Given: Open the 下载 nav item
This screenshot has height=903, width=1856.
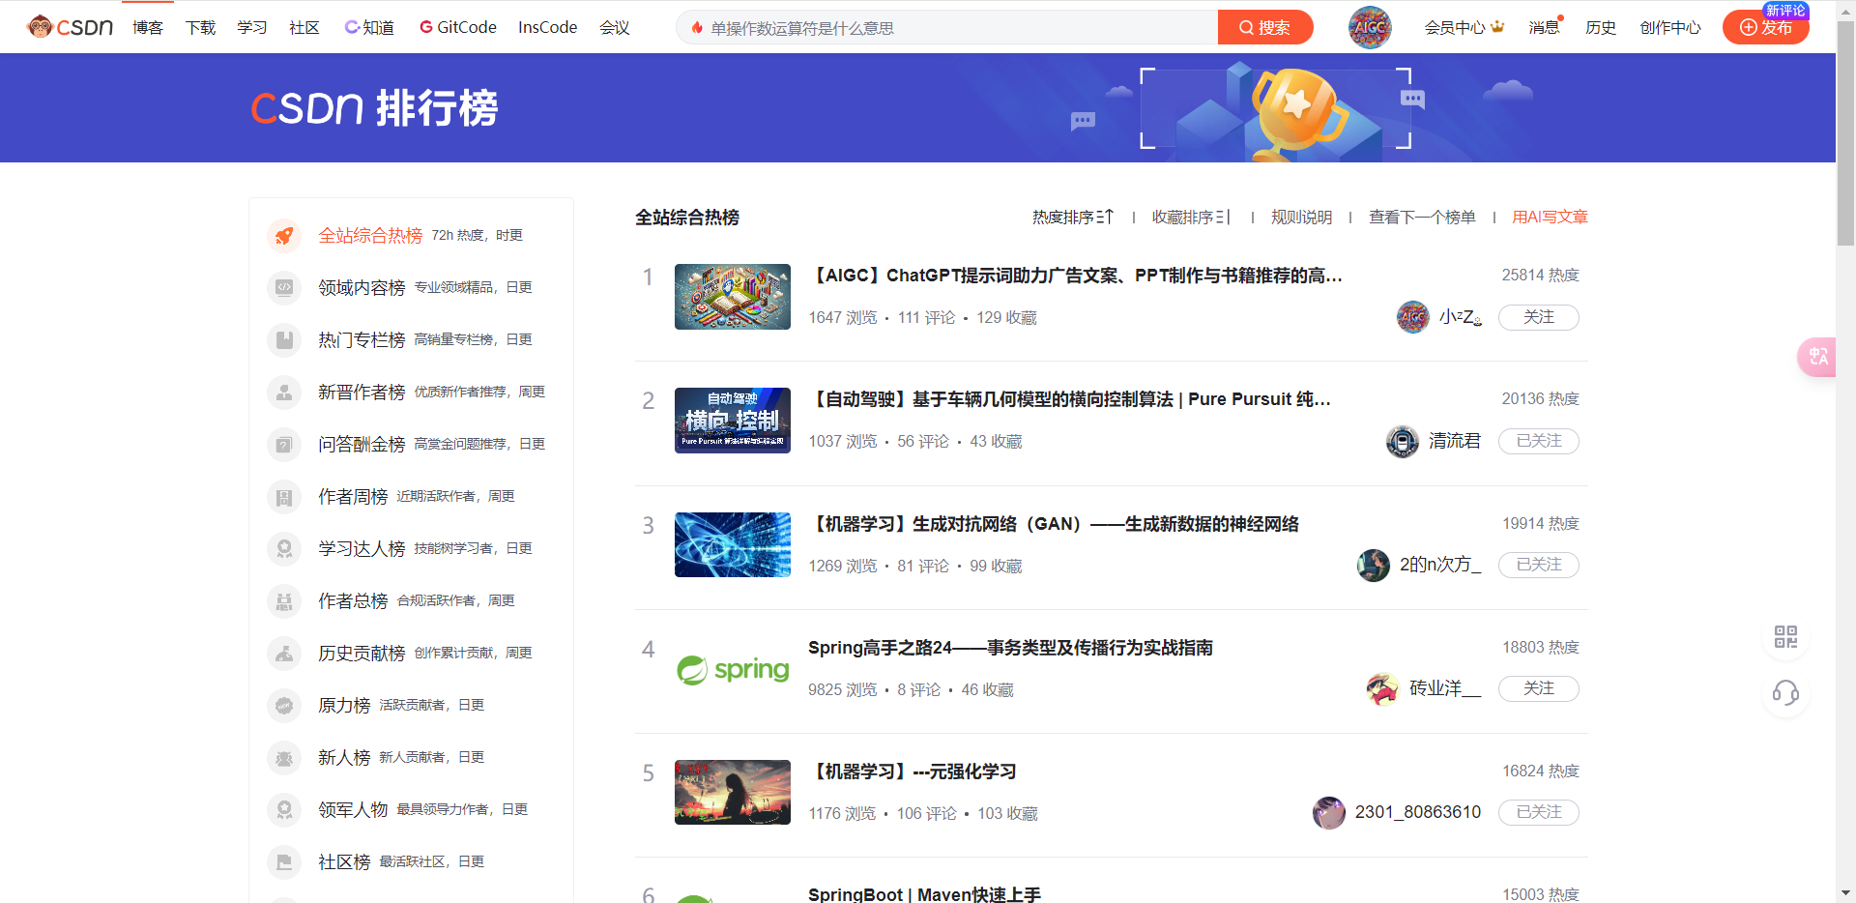Looking at the screenshot, I should (201, 27).
